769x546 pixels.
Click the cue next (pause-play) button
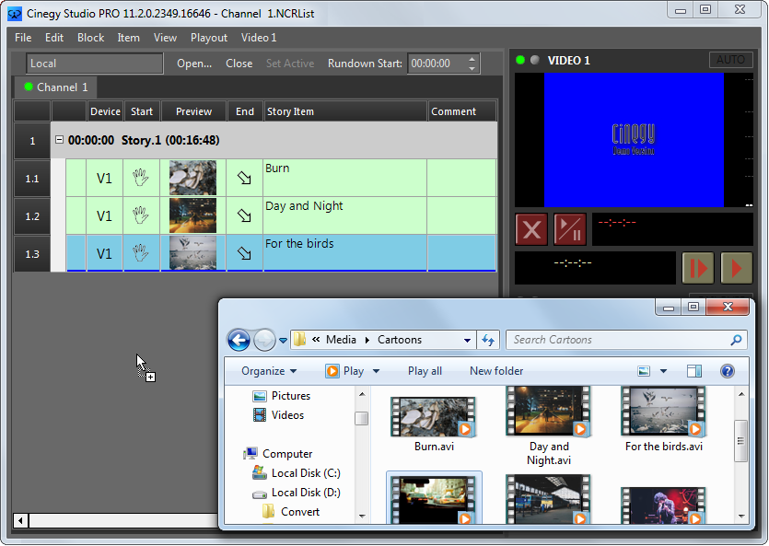(698, 268)
